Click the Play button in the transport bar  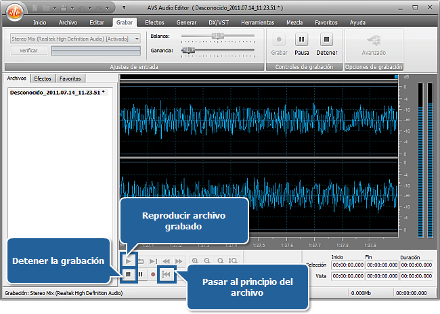click(x=128, y=261)
